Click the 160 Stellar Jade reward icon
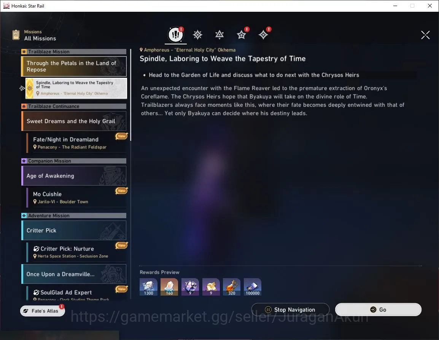439x340 pixels. coord(169,286)
